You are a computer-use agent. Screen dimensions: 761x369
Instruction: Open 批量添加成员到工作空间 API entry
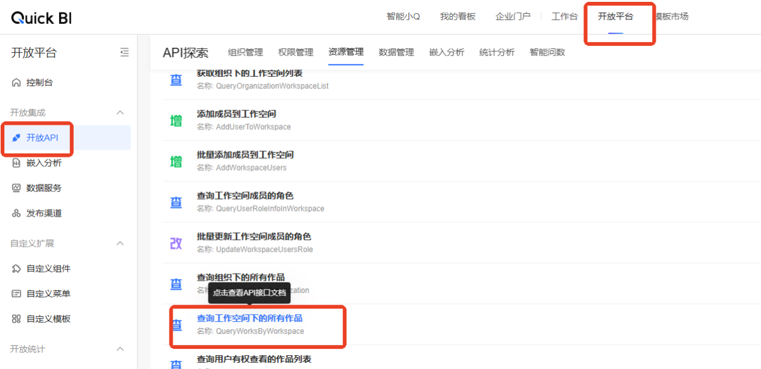[245, 155]
